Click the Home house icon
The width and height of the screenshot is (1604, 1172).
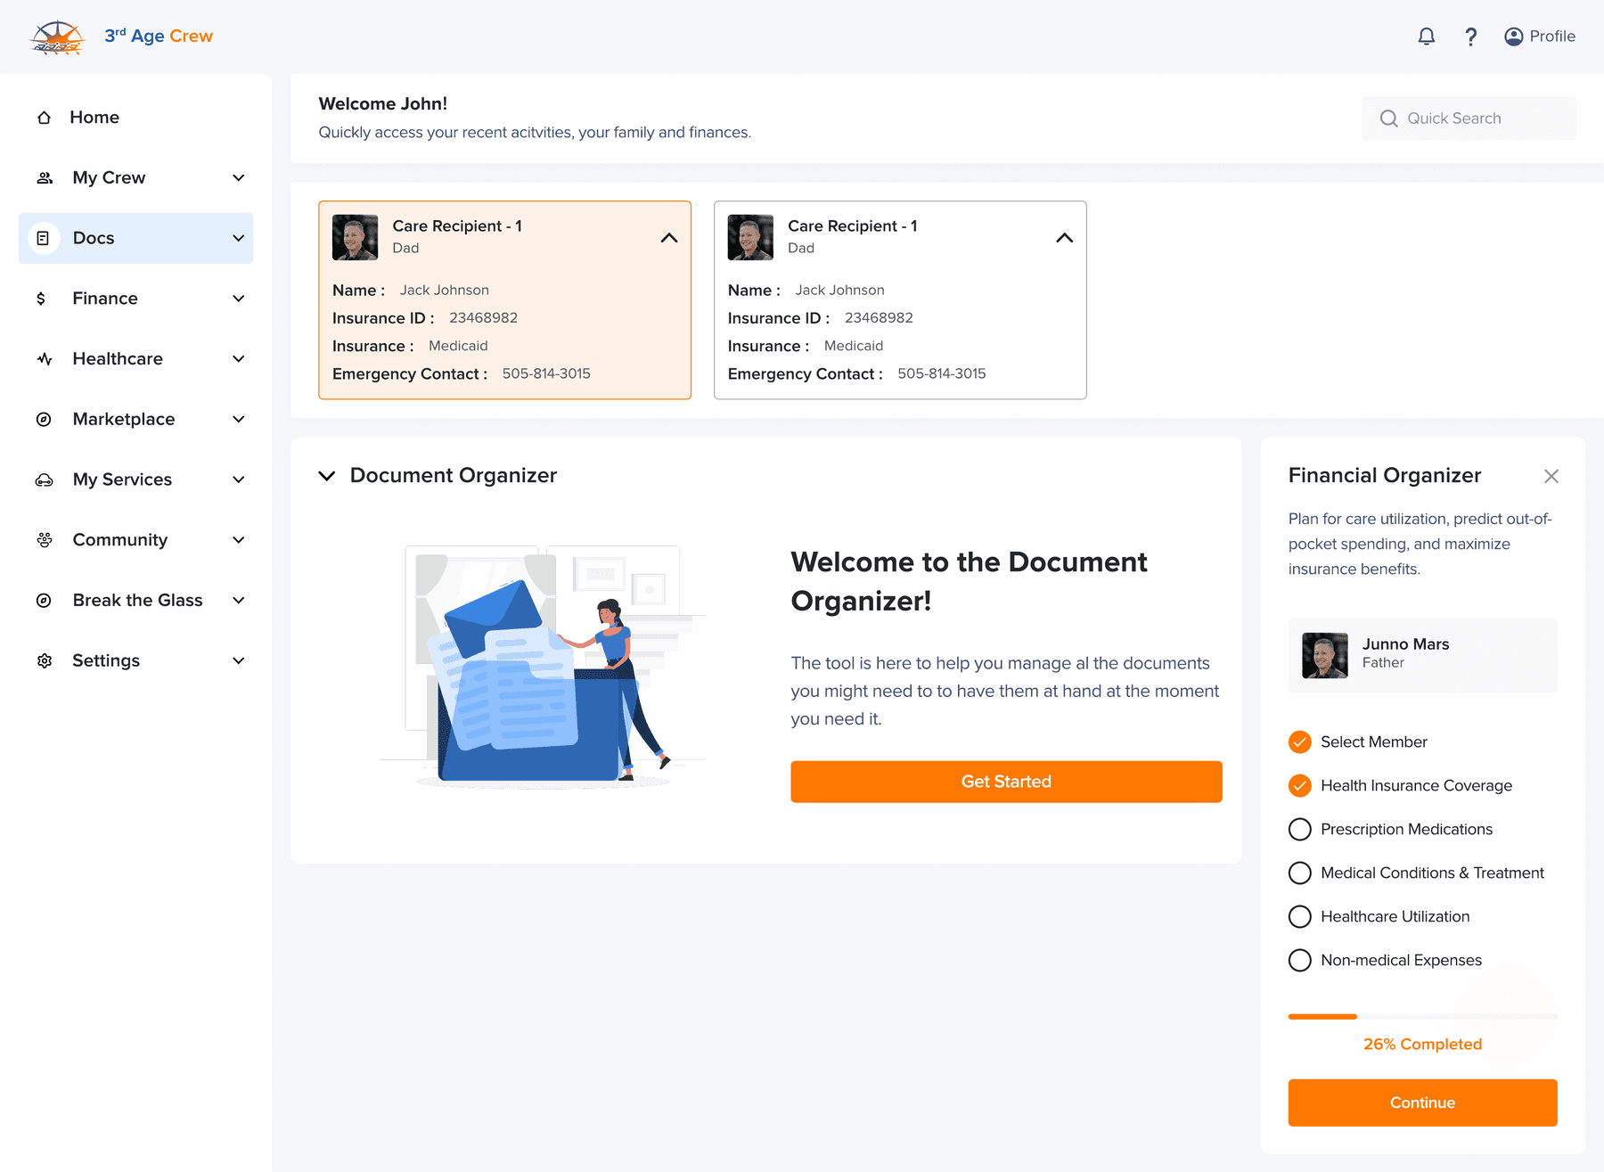coord(44,118)
